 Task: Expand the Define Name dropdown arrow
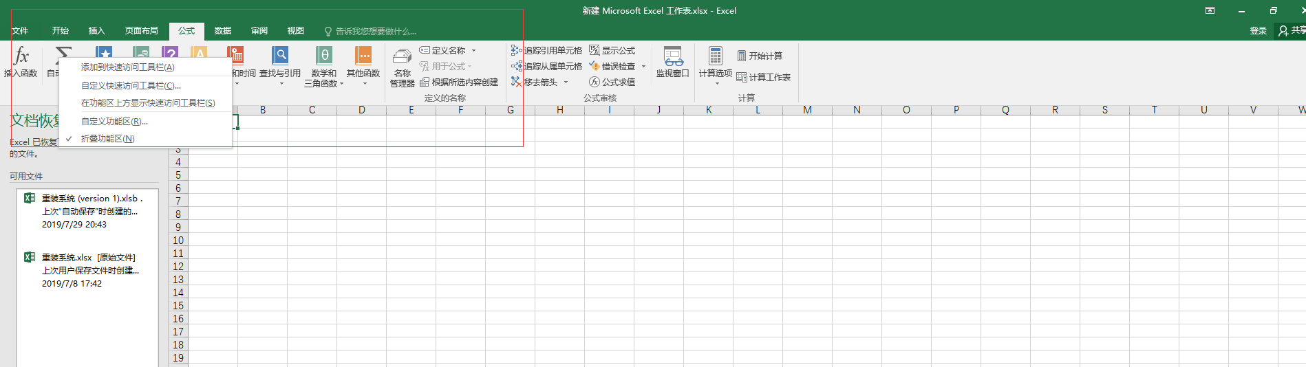473,50
